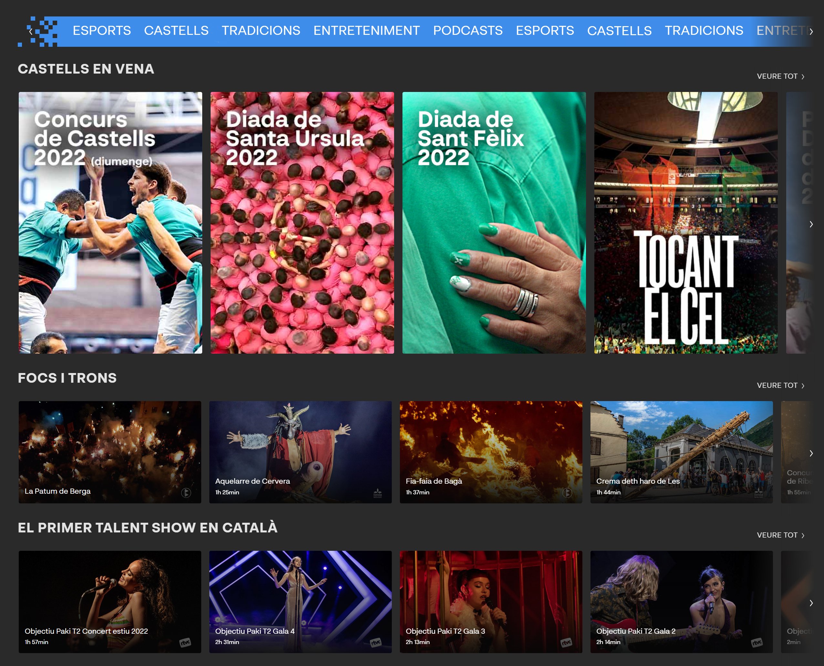
Task: Click the '2h 14min' duration text
Action: click(x=608, y=642)
